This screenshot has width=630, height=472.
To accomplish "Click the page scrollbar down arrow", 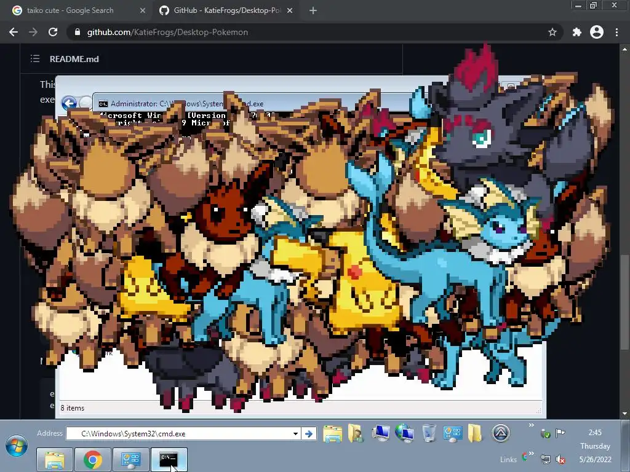I will (625, 414).
